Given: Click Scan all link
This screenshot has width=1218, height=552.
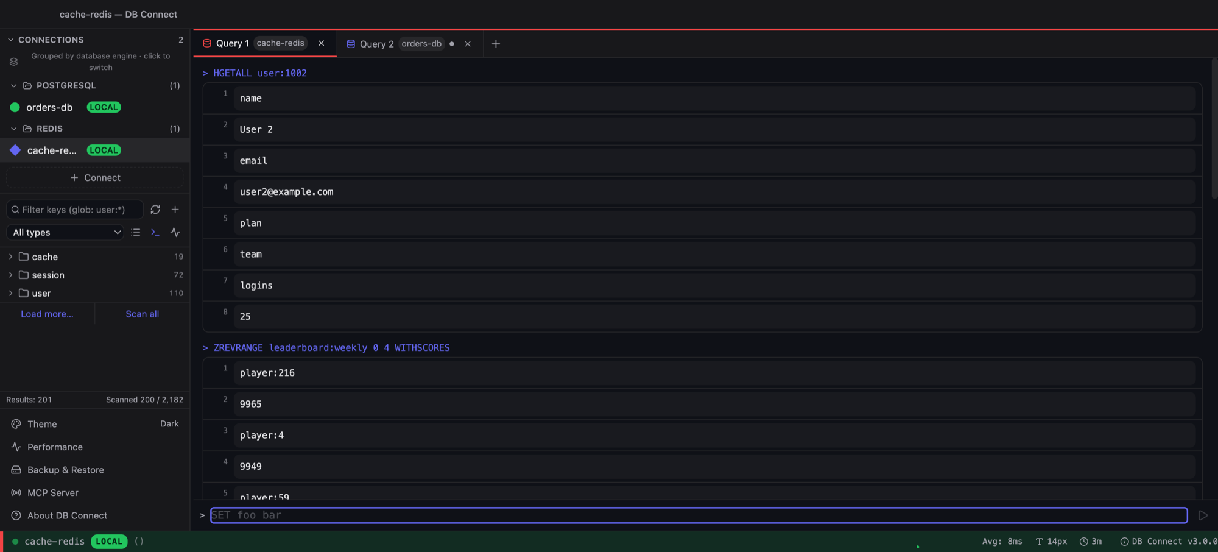Looking at the screenshot, I should click(143, 314).
